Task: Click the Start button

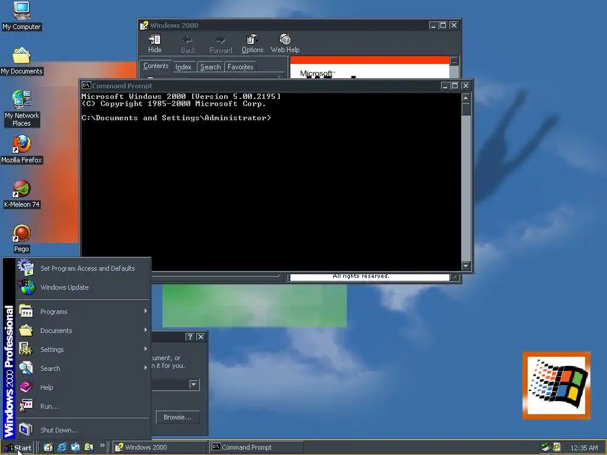Action: [x=18, y=448]
